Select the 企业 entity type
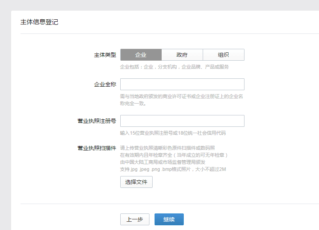 tap(141, 55)
